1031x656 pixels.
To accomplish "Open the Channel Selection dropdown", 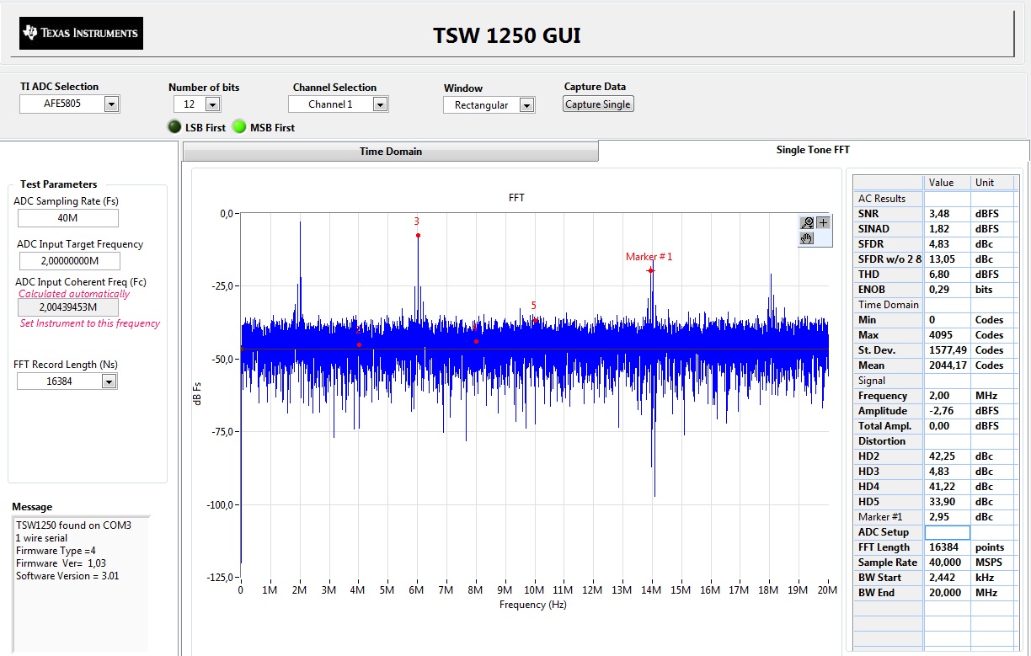I will point(381,104).
